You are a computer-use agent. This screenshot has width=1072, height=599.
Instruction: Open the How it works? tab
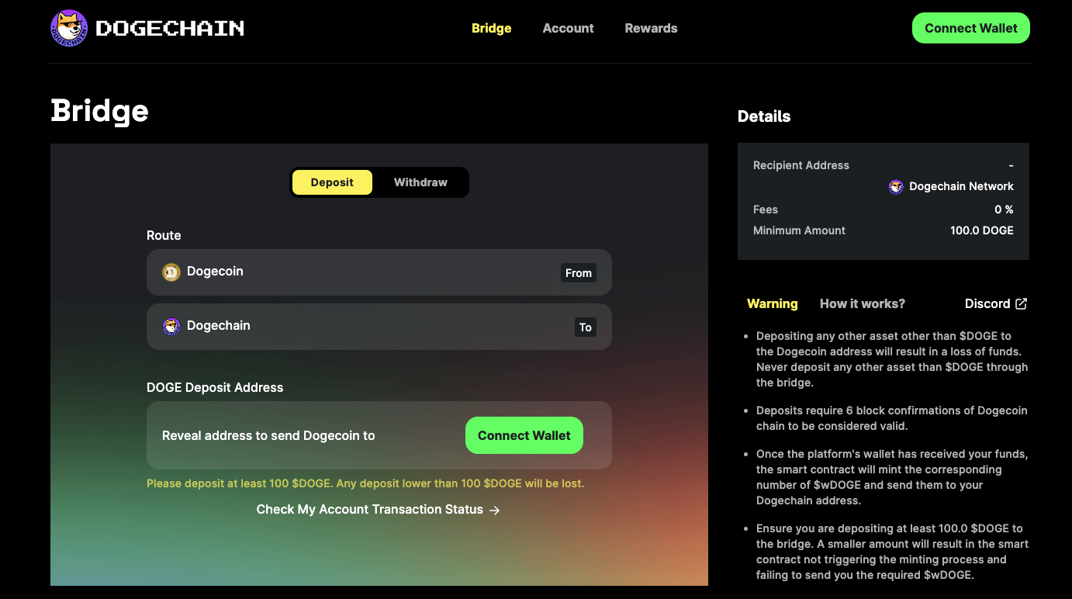tap(863, 303)
